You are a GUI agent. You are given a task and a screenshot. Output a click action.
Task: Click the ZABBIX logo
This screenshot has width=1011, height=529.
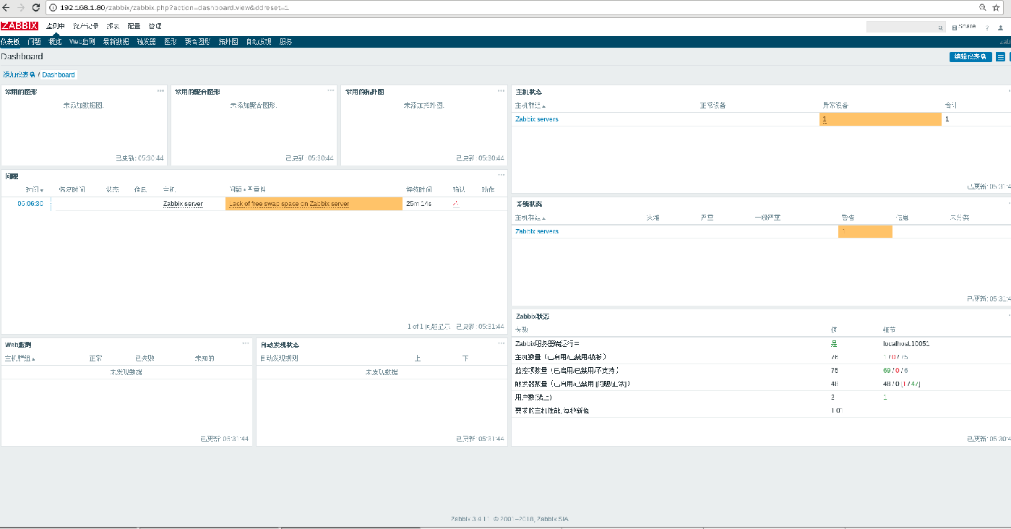pos(20,26)
